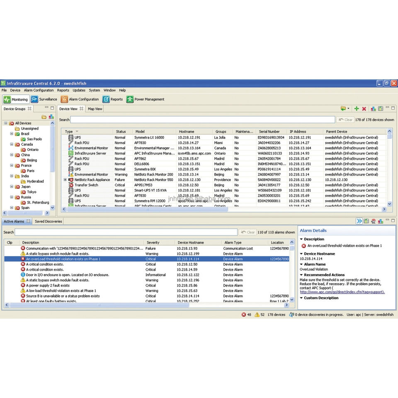398x398 pixels.
Task: Minimize the Device Groups panel
Action: [x=47, y=108]
